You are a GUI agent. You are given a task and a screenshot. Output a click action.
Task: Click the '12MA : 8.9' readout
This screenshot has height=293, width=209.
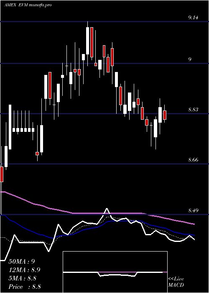pos(24,270)
